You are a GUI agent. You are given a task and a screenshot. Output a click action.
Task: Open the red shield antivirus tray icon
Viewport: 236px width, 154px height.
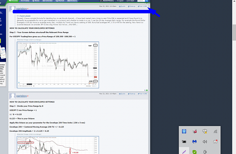pyautogui.click(x=194, y=131)
